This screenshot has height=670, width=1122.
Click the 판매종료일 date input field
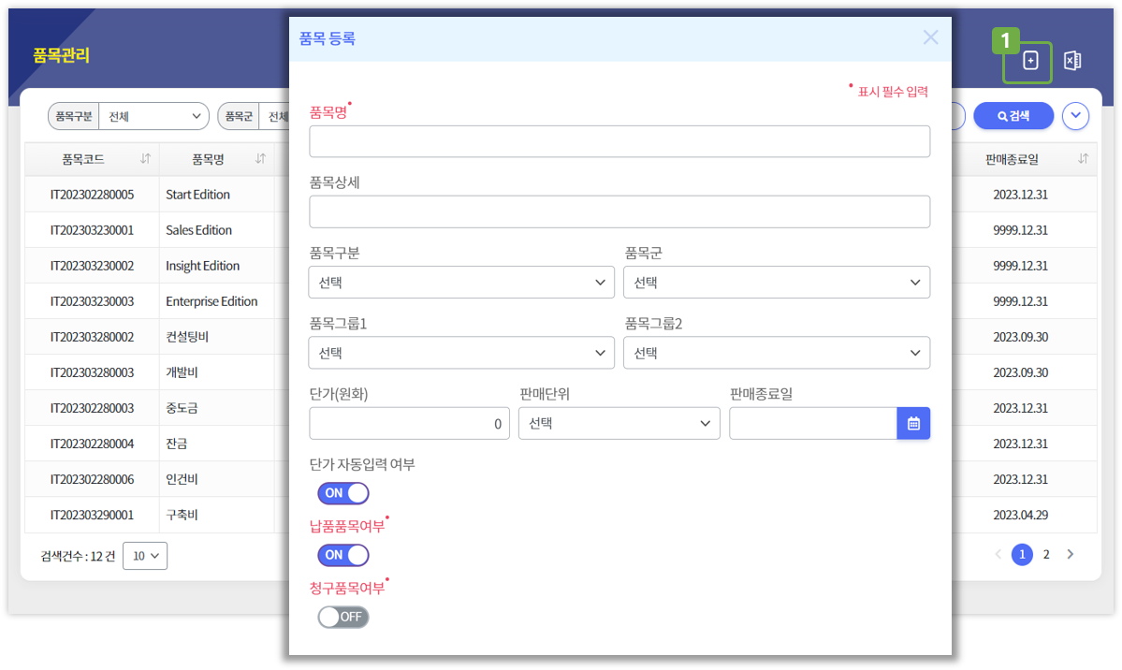click(813, 423)
